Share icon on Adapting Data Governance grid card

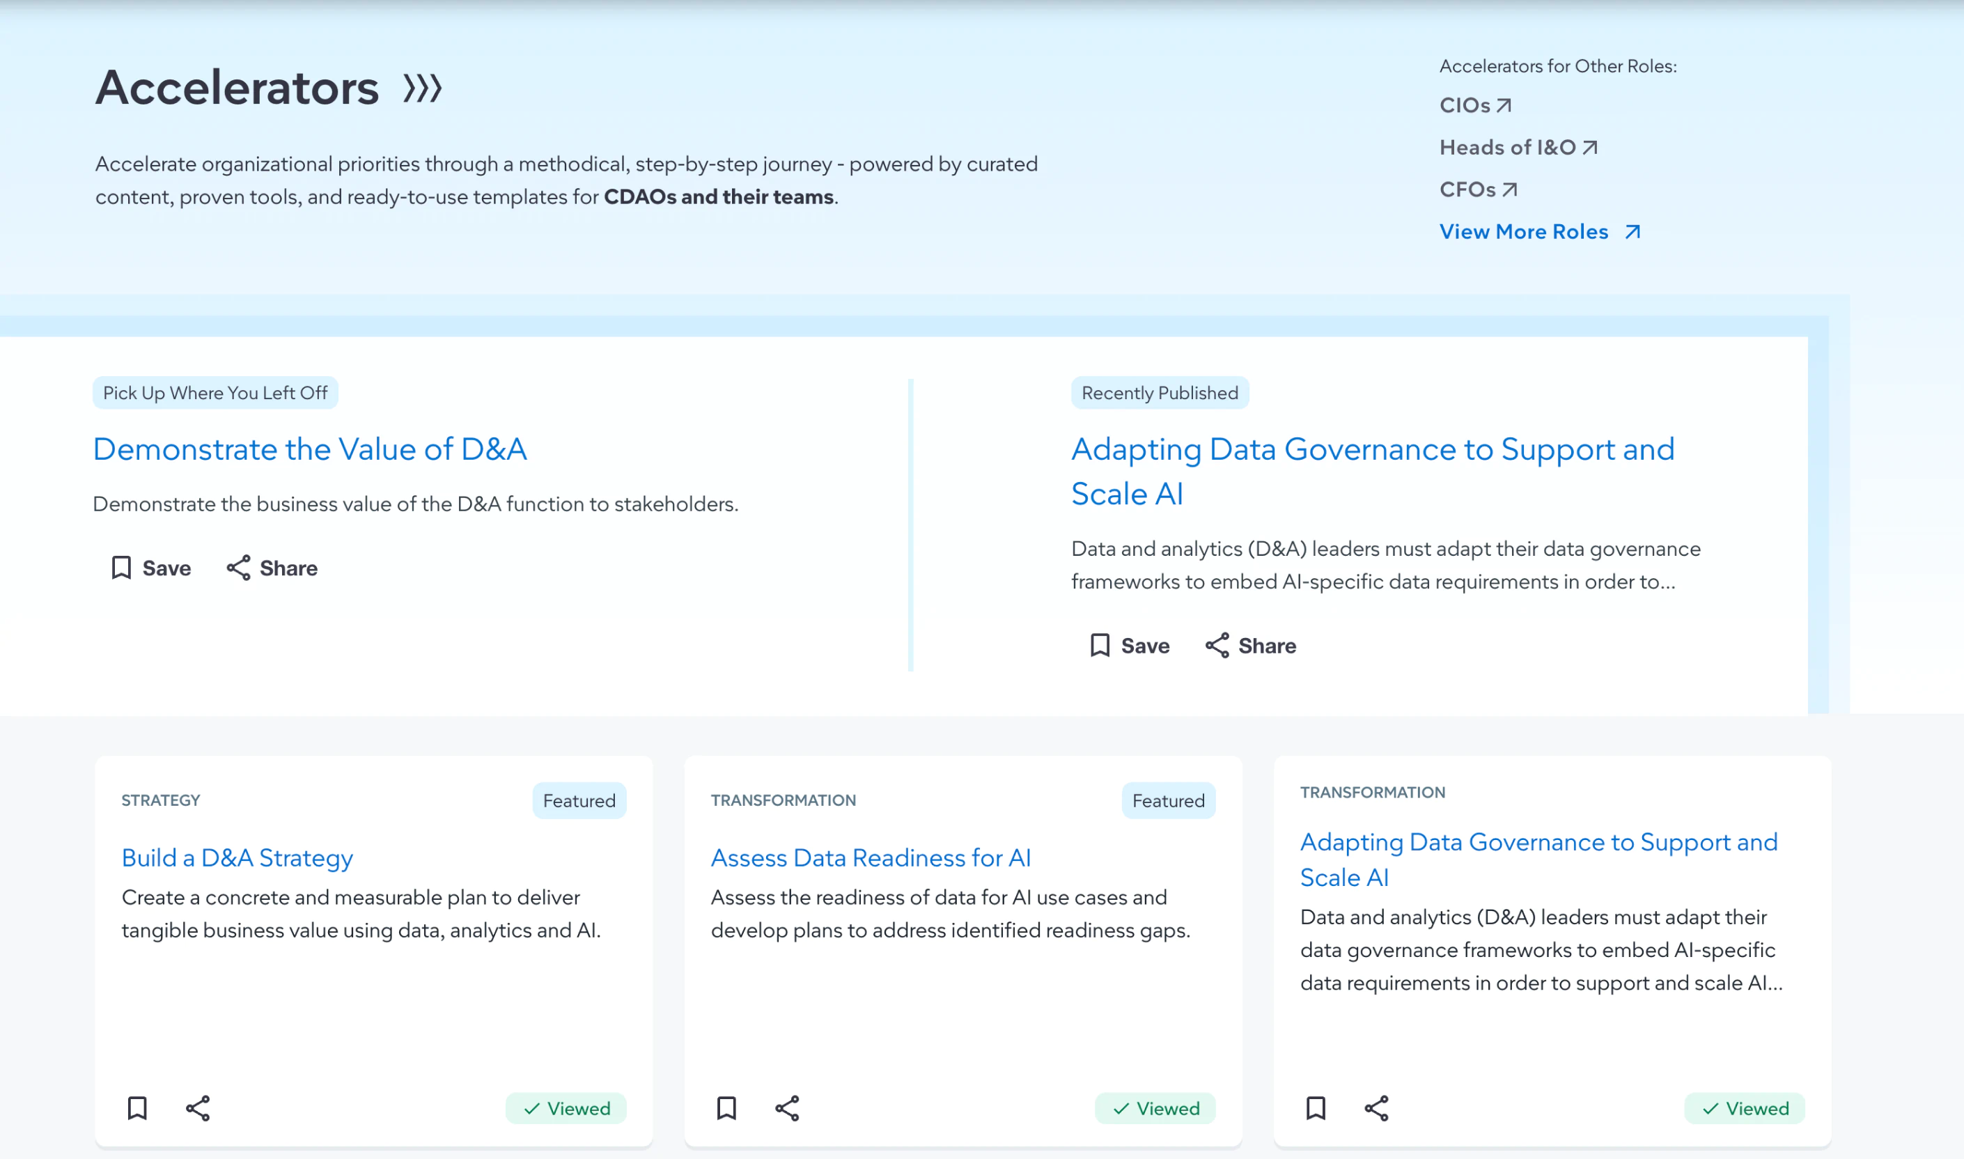tap(1376, 1108)
